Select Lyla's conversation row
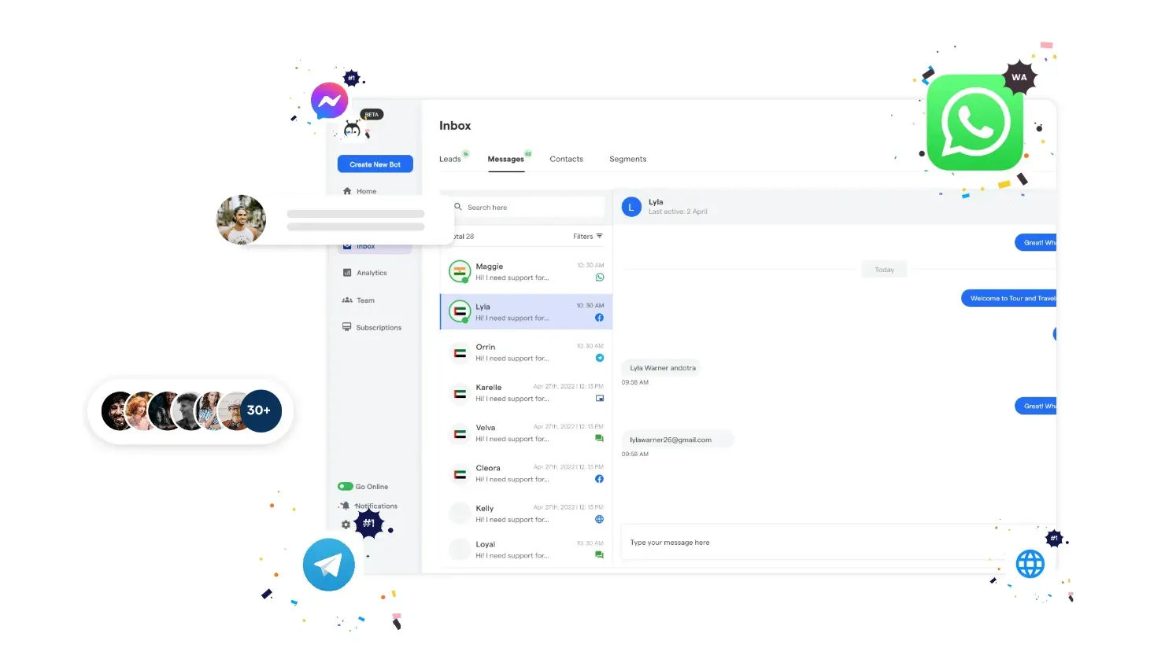 tap(526, 311)
